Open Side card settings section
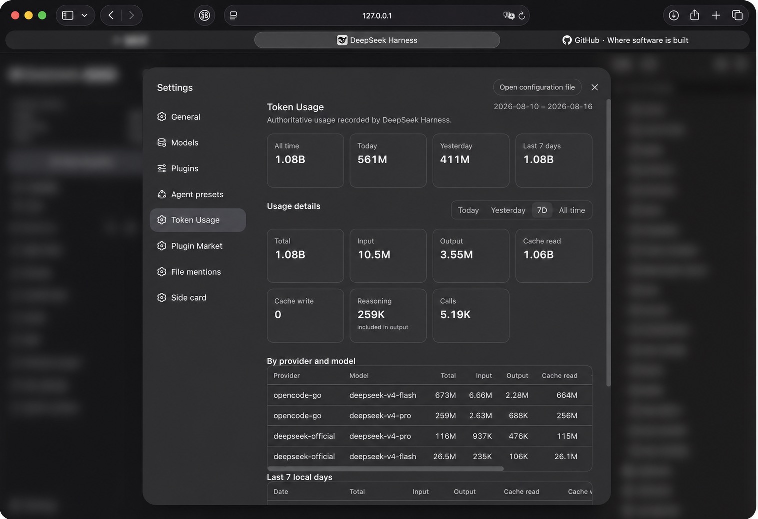Screen dimensions: 758x519 [x=198, y=297]
